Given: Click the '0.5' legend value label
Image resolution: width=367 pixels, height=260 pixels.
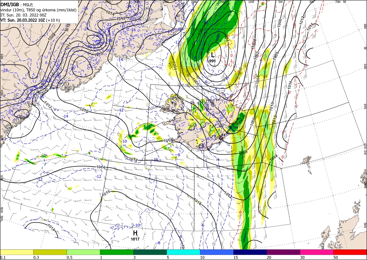Looking at the screenshot, I should pyautogui.click(x=69, y=257).
